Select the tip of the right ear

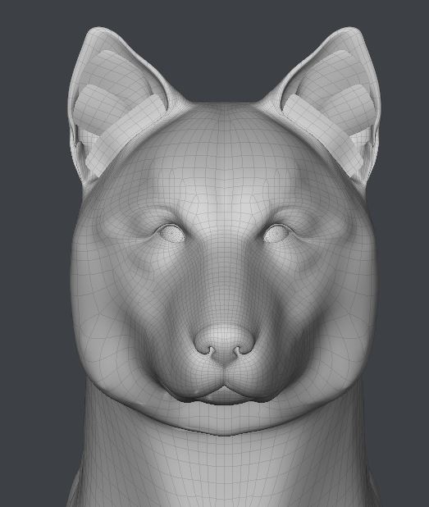[352, 30]
